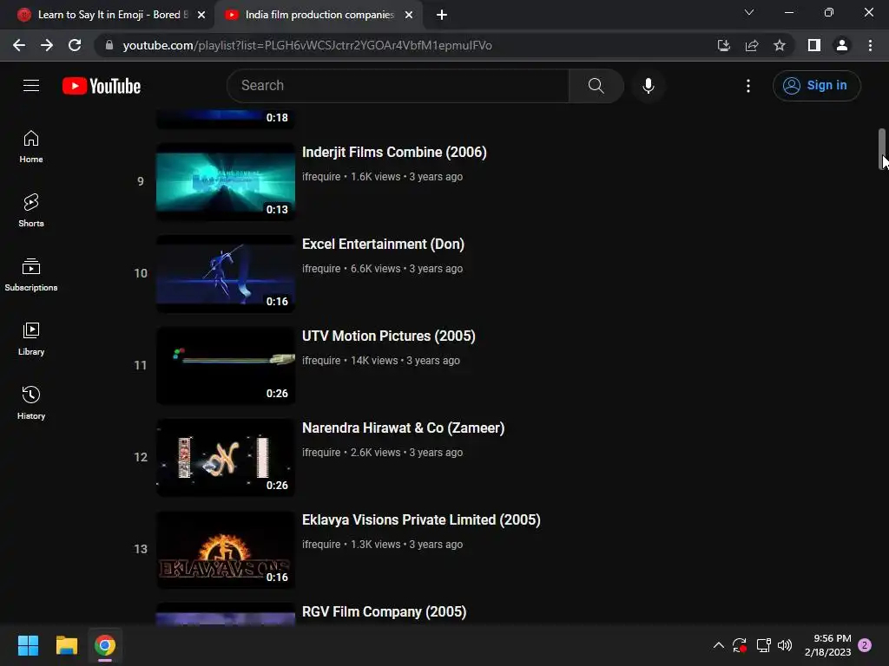889x666 pixels.
Task: Open notification center badge showing 2
Action: pyautogui.click(x=865, y=645)
